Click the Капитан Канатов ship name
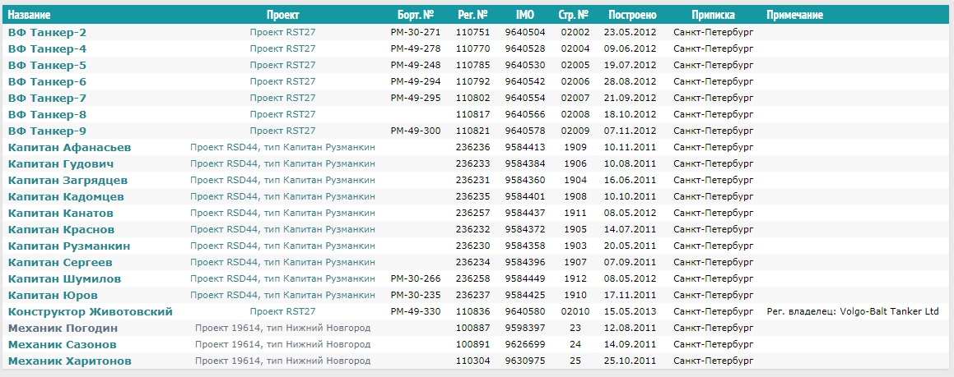This screenshot has width=954, height=377. click(61, 213)
